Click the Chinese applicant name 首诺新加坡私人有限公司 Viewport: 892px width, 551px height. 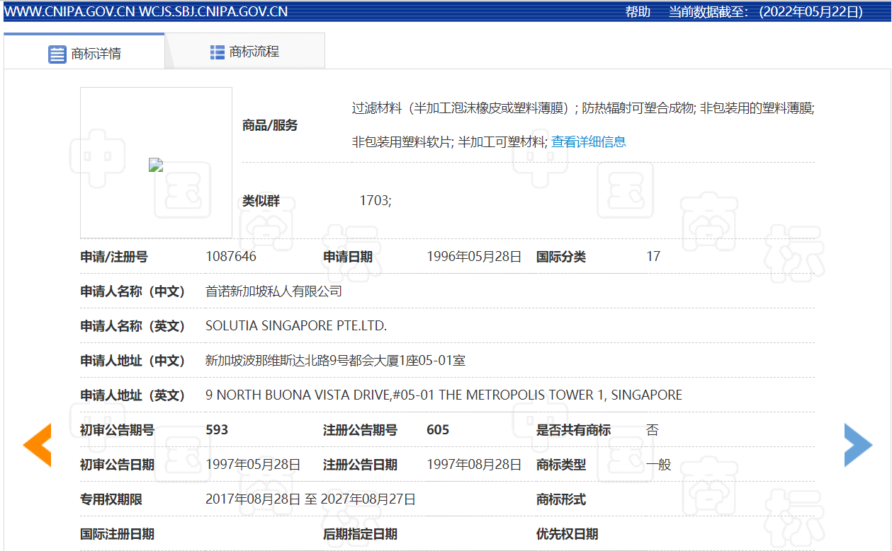pyautogui.click(x=273, y=291)
